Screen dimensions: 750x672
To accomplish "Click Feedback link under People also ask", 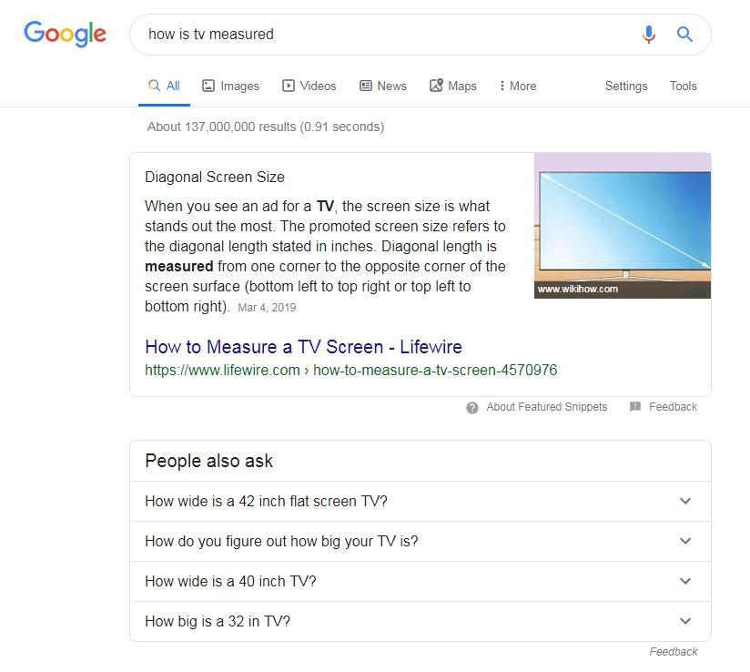I will [x=673, y=652].
